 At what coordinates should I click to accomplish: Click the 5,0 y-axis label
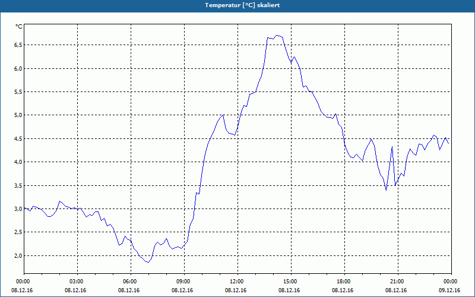tap(18, 115)
